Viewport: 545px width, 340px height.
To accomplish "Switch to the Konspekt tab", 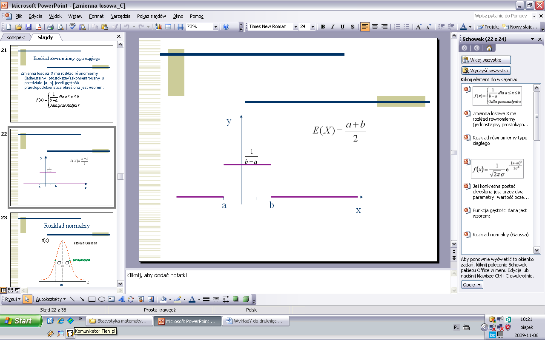I will (x=16, y=37).
